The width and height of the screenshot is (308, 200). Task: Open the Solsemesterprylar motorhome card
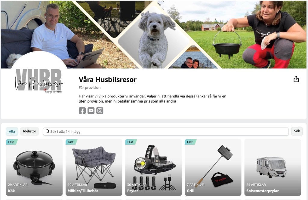273,168
